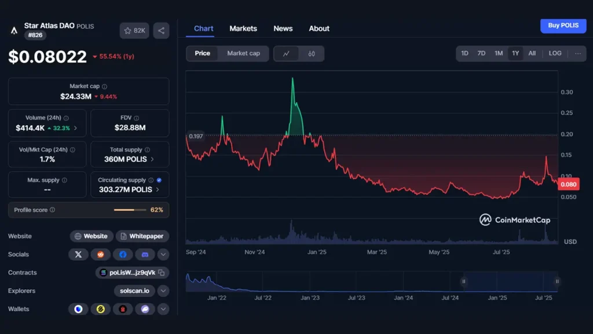Click the Profile score 62% value
593x334 pixels.
[156, 210]
